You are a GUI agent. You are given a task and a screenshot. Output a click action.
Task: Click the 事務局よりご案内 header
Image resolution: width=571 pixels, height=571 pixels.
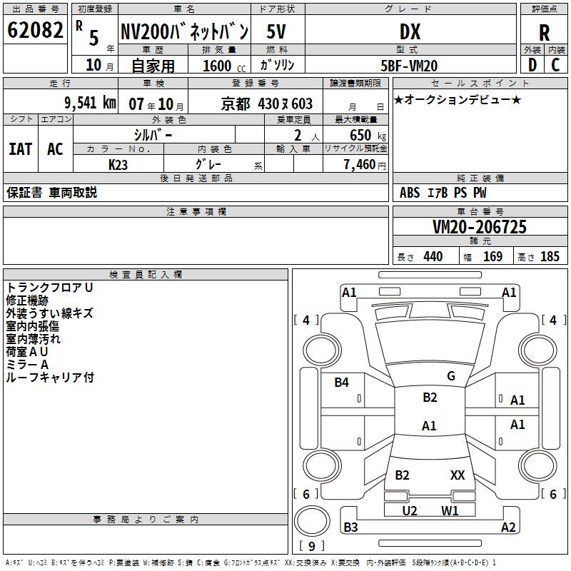pyautogui.click(x=146, y=520)
